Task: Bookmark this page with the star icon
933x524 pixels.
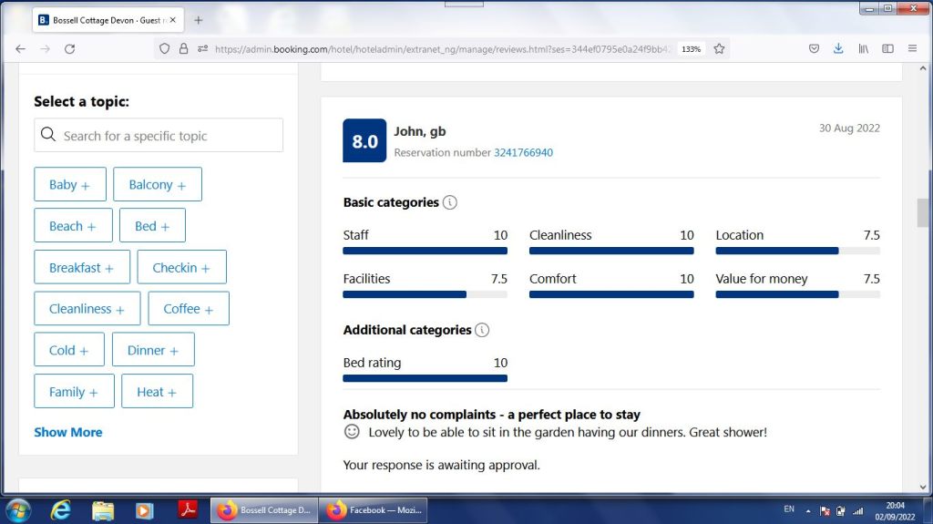Action: click(719, 49)
